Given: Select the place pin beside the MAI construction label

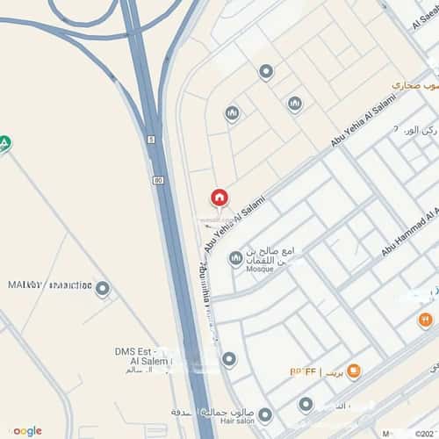Looking at the screenshot, I should coord(103,289).
